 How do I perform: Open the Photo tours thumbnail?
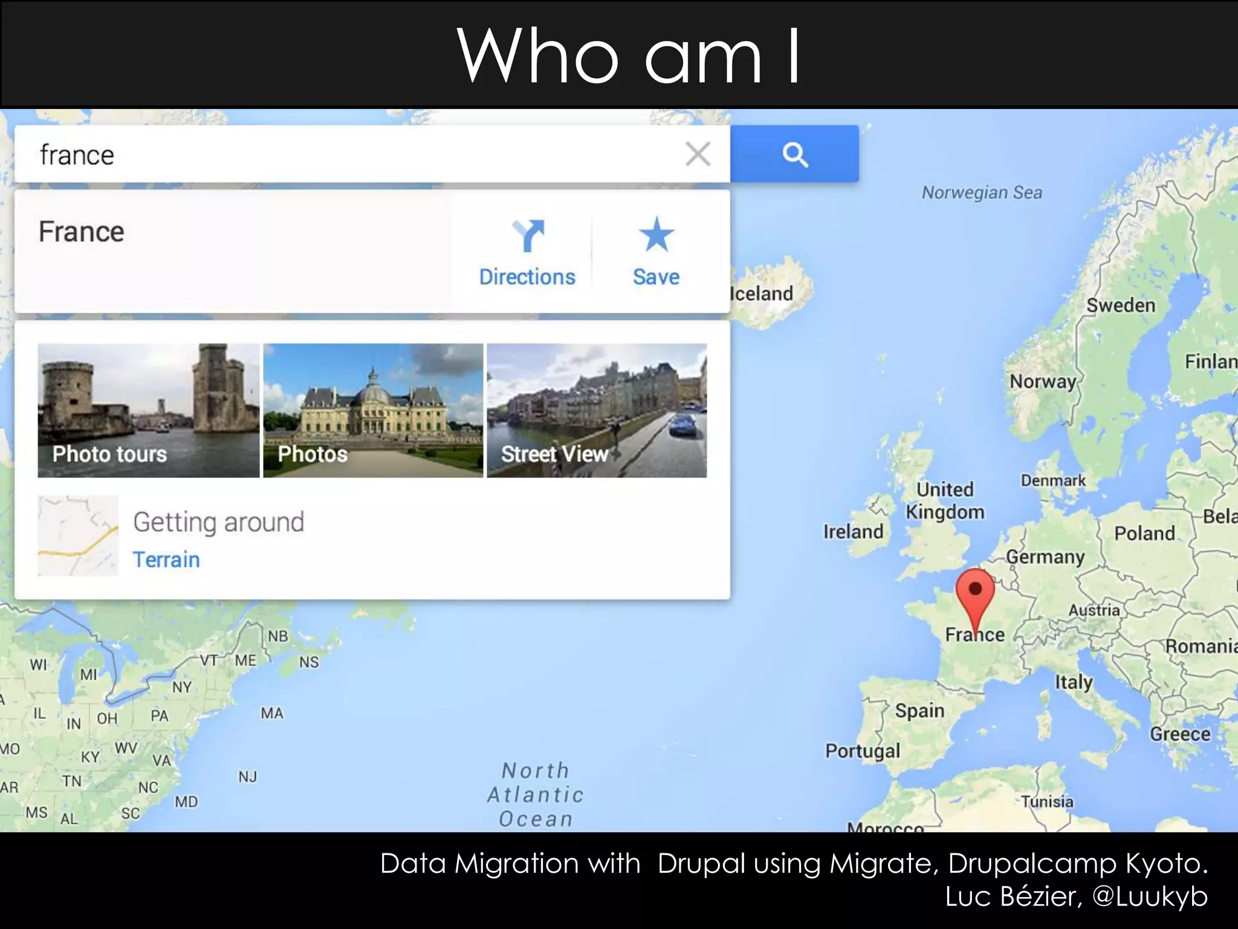pyautogui.click(x=149, y=411)
